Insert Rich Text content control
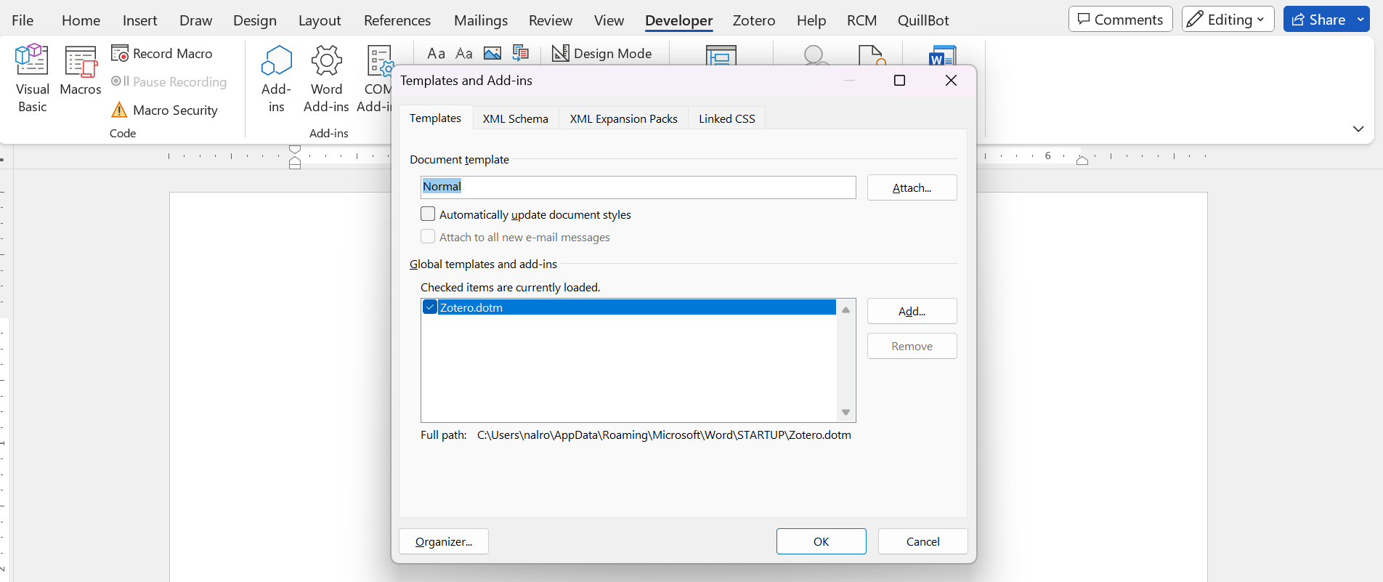 [436, 53]
